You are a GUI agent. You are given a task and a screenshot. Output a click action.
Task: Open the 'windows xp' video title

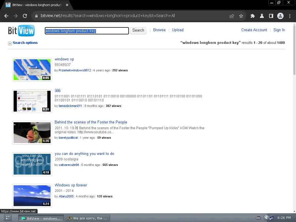pyautogui.click(x=64, y=59)
